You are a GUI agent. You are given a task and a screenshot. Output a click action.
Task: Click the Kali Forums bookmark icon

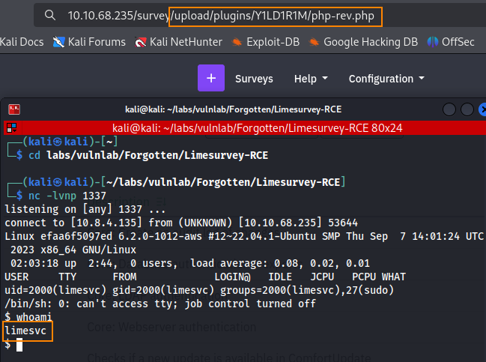(x=58, y=42)
